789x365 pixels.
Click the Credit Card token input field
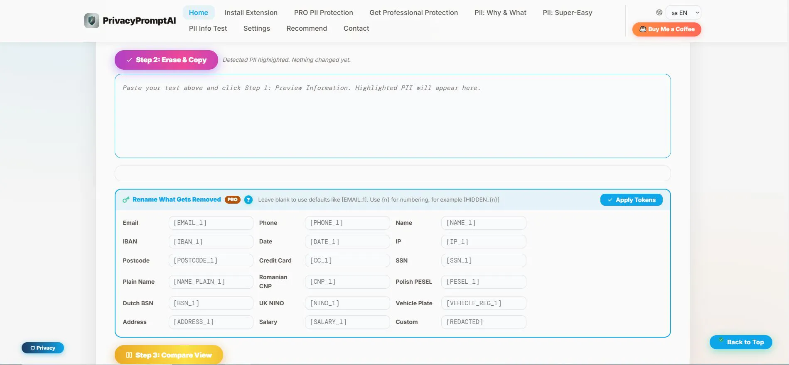pos(347,260)
